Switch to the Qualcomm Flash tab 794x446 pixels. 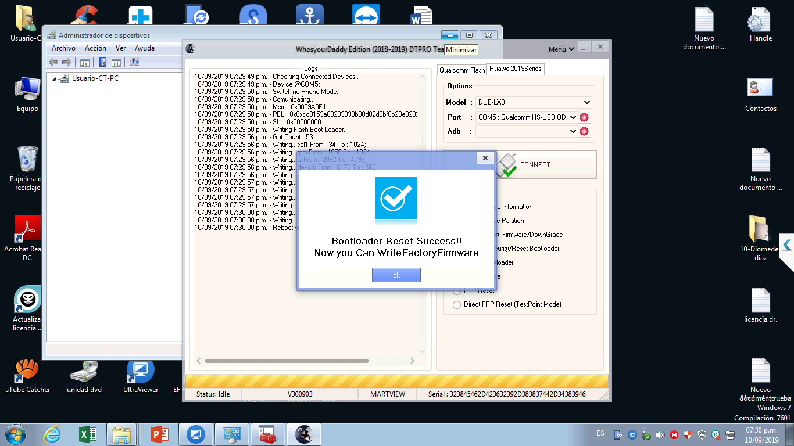(462, 70)
